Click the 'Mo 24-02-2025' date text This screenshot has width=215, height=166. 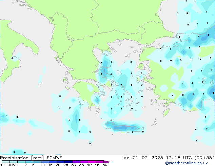pos(143,158)
